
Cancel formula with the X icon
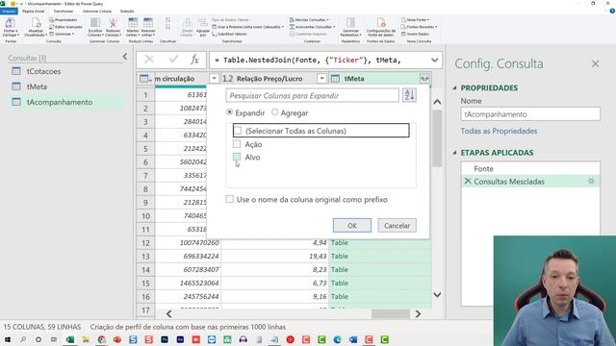tap(149, 60)
